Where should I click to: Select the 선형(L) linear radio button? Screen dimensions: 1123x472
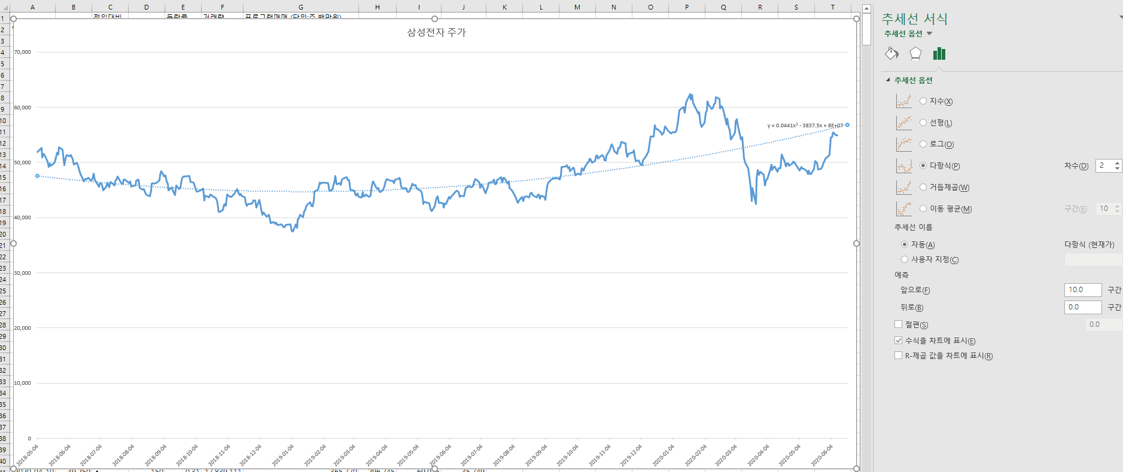pyautogui.click(x=923, y=122)
